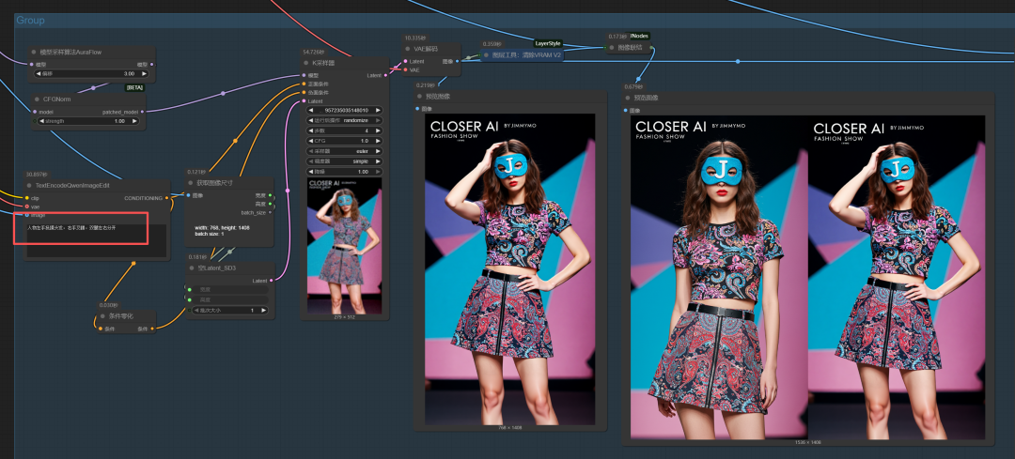This screenshot has height=459, width=1015.
Task: Click the 图层工具:清除VRAM V2 node title
Action: (527, 55)
